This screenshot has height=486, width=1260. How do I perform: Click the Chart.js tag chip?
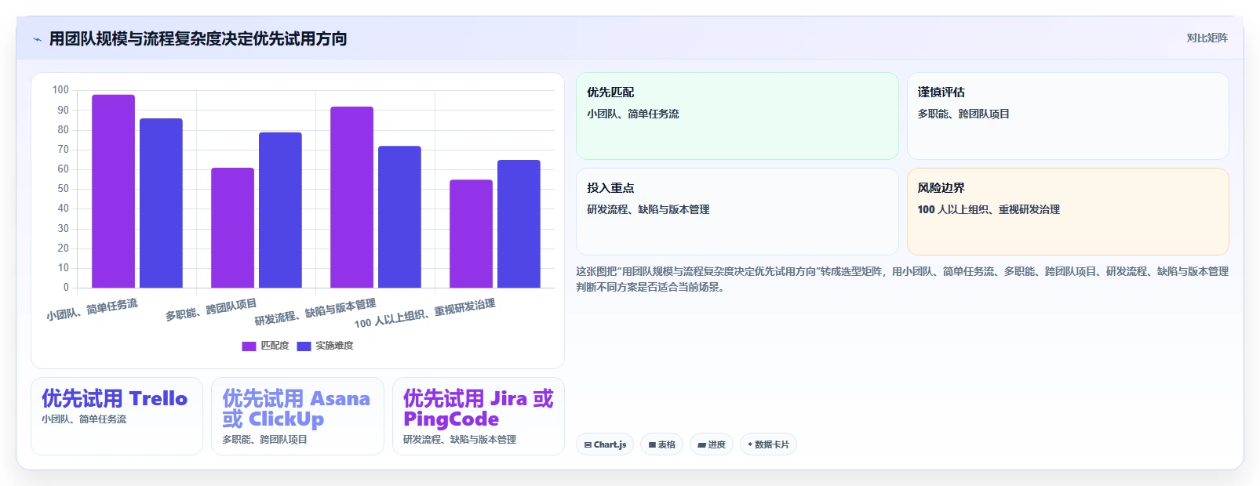pyautogui.click(x=605, y=444)
